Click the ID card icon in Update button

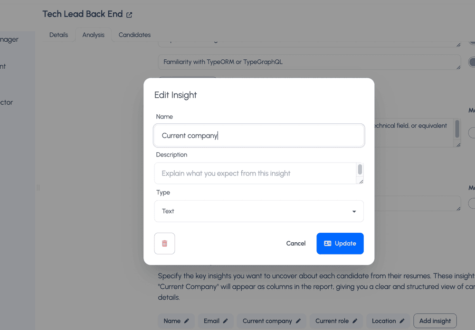(327, 243)
